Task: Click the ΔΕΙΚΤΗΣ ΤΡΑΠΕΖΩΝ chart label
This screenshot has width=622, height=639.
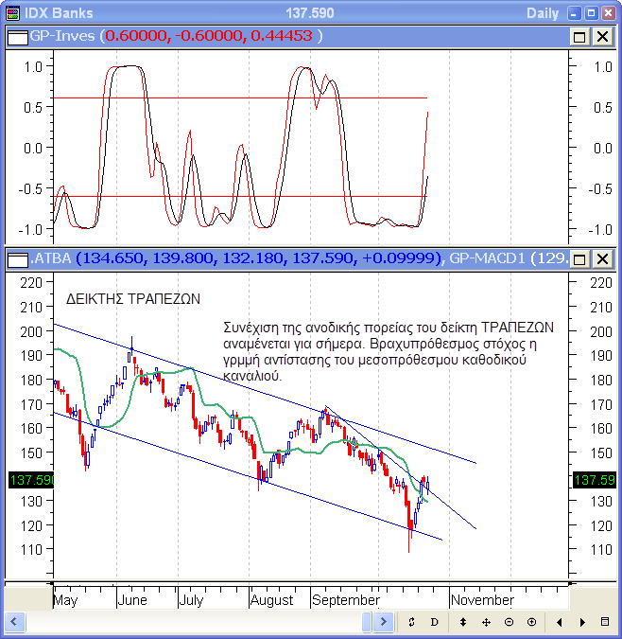Action: click(133, 298)
